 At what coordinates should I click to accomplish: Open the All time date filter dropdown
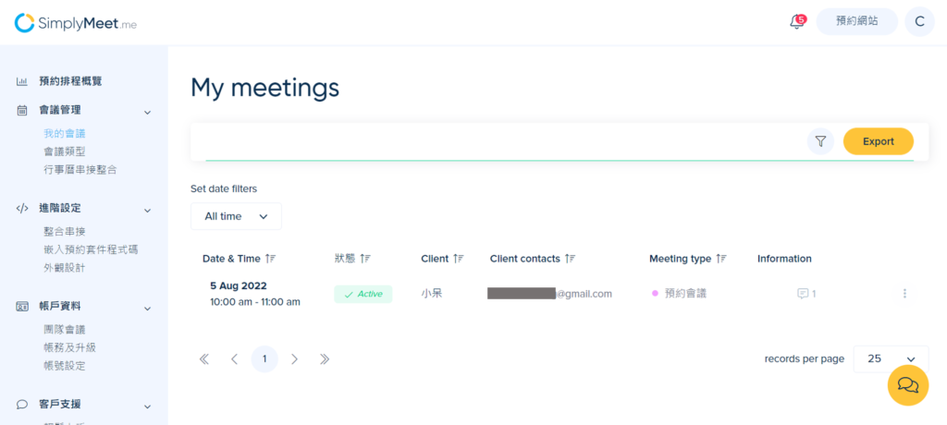(236, 216)
